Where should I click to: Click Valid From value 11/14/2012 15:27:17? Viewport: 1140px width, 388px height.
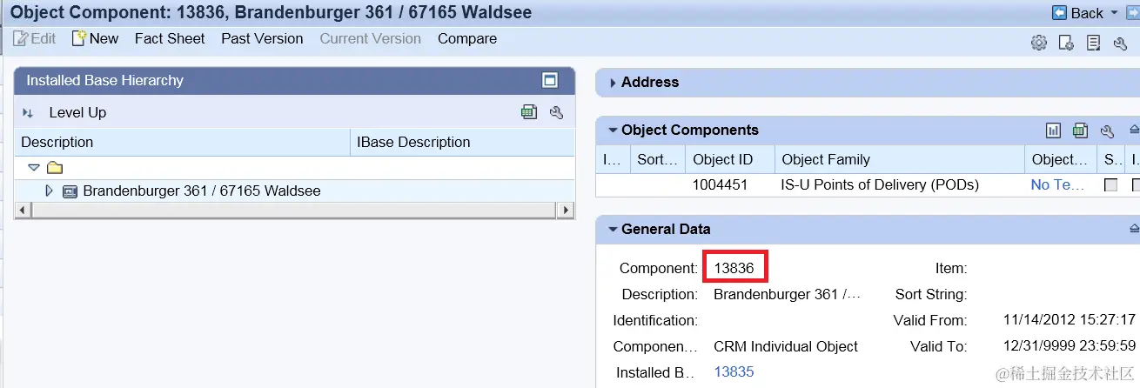1070,320
